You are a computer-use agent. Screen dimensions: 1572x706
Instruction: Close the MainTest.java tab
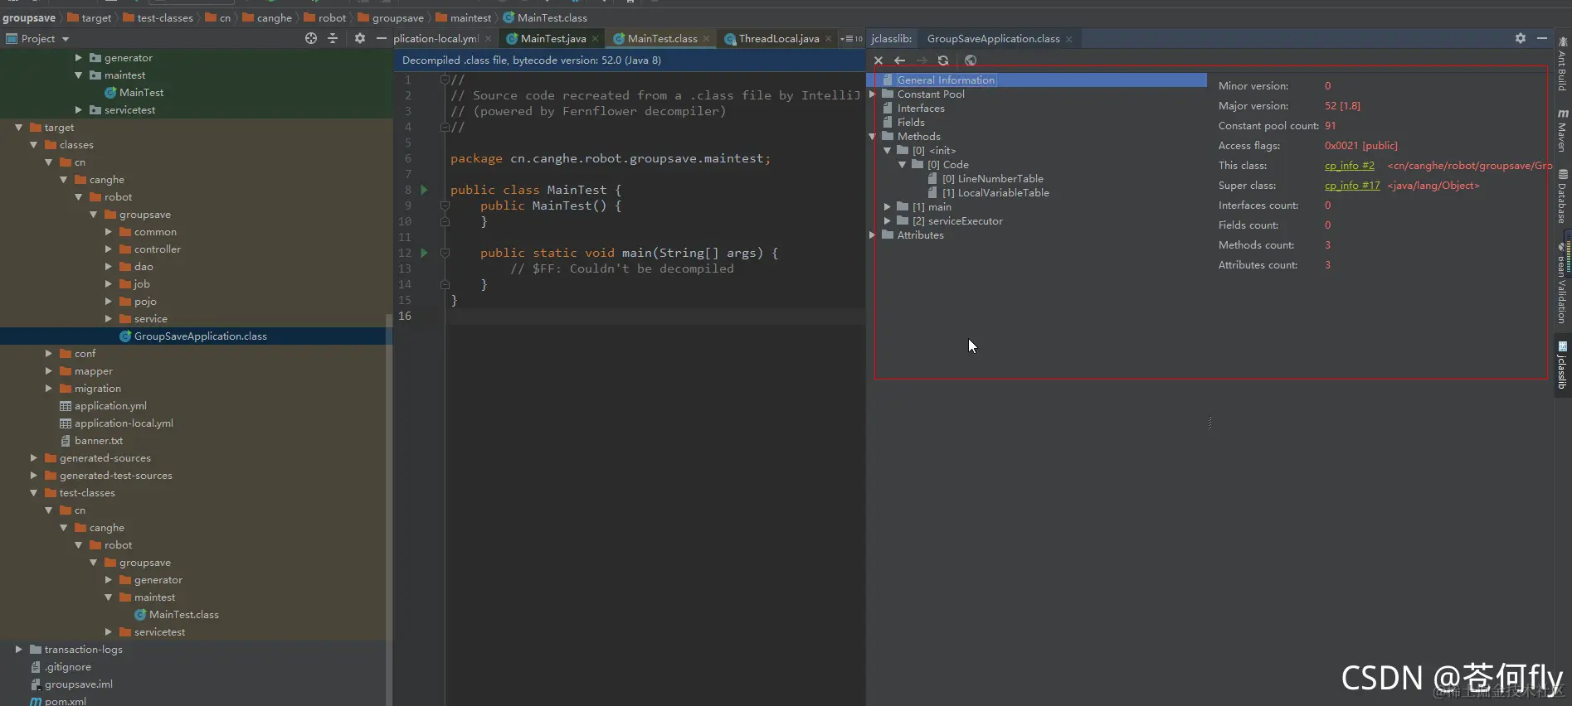click(595, 39)
